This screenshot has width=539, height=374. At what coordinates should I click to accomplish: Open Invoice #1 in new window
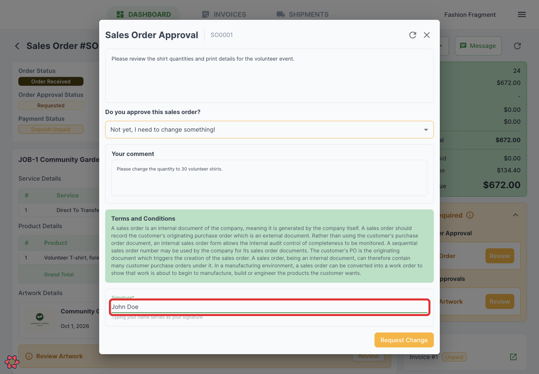(513, 357)
